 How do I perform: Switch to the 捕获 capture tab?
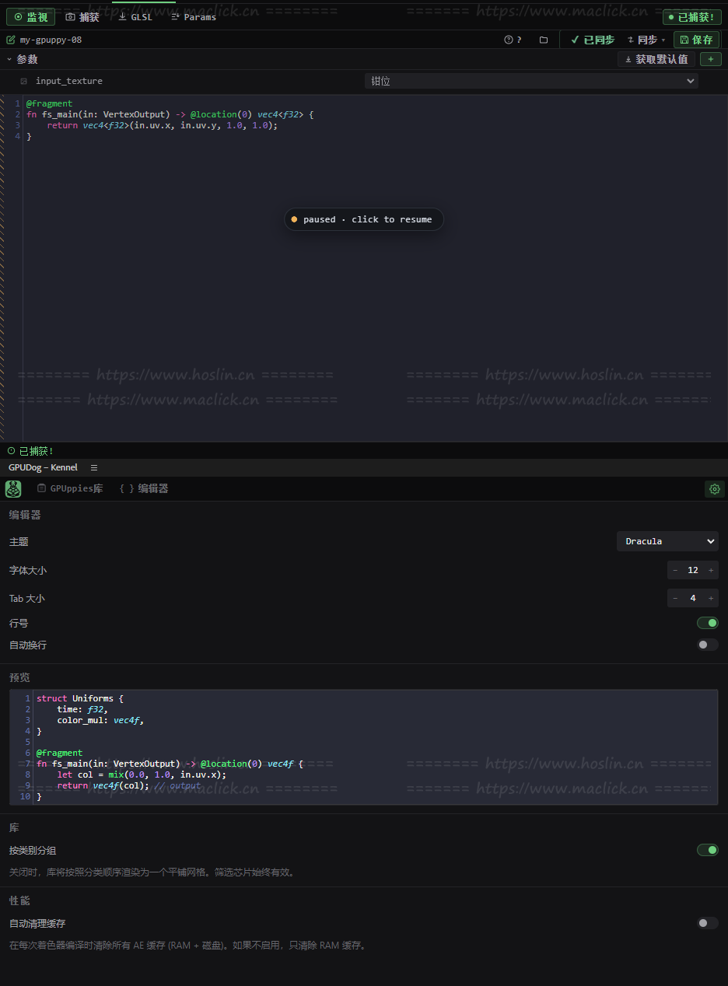[x=82, y=16]
